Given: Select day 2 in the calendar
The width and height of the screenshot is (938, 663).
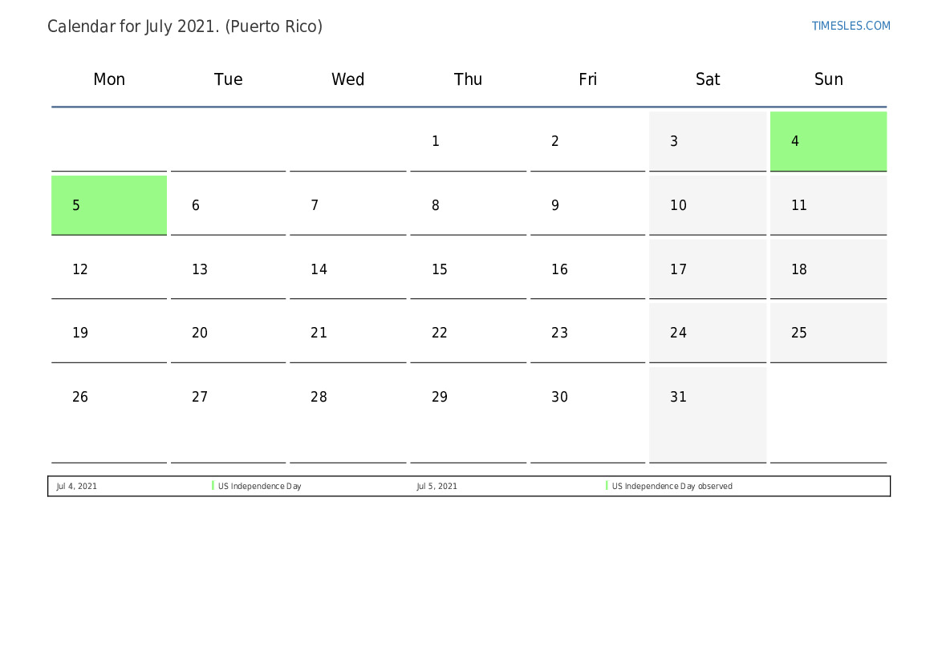Looking at the screenshot, I should point(587,141).
